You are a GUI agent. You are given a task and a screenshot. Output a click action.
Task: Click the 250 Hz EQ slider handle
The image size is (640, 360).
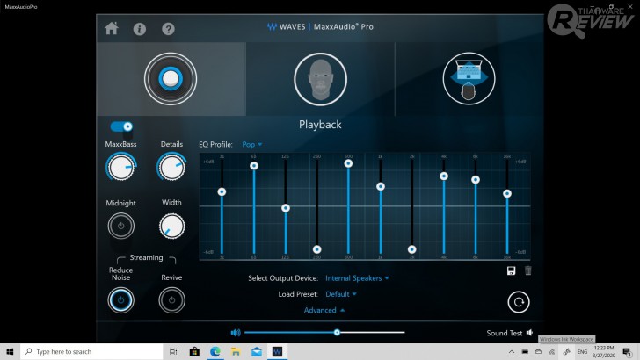tap(316, 249)
